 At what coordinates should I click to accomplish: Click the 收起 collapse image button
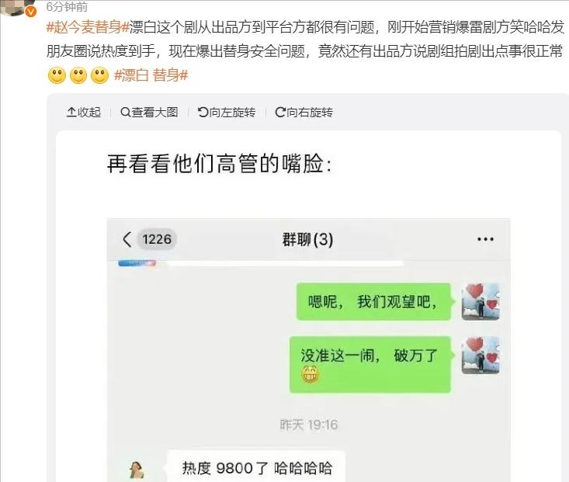click(x=84, y=112)
